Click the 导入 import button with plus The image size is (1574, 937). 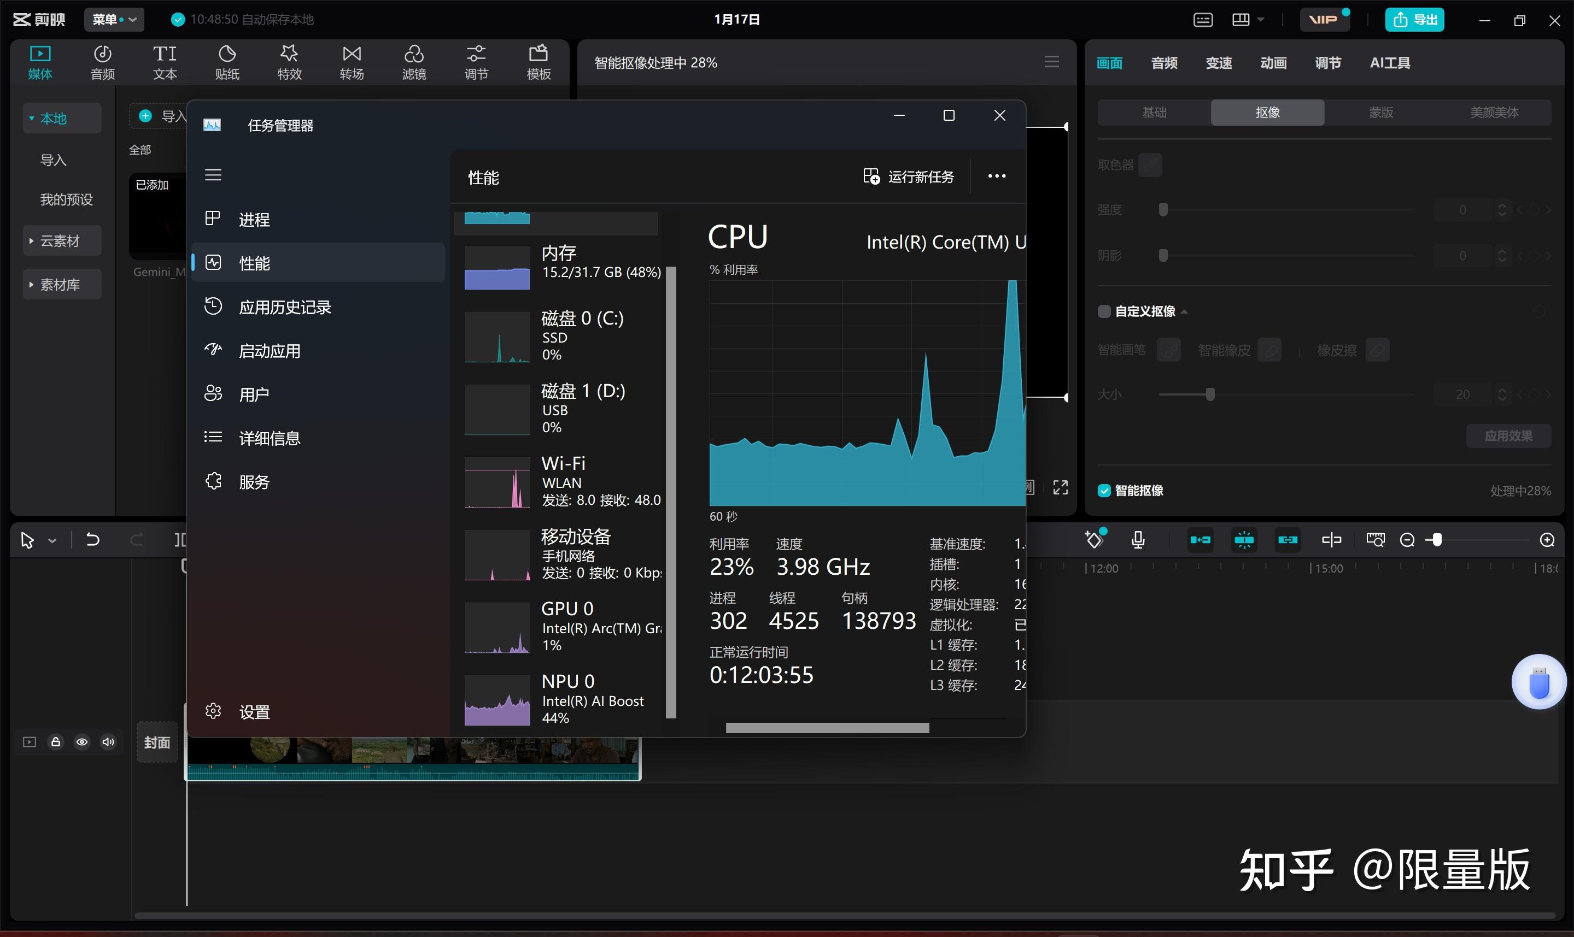(x=159, y=116)
